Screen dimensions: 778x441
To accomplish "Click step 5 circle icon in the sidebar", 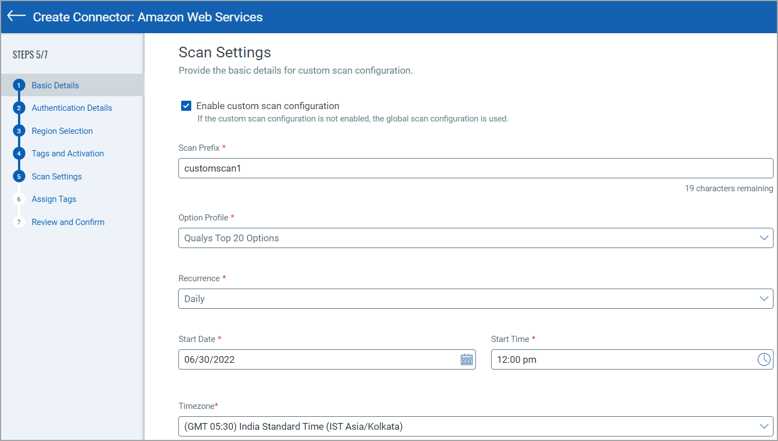I will (x=19, y=177).
